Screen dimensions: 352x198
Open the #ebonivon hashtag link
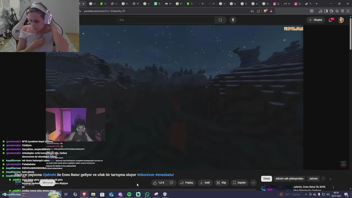click(x=146, y=175)
